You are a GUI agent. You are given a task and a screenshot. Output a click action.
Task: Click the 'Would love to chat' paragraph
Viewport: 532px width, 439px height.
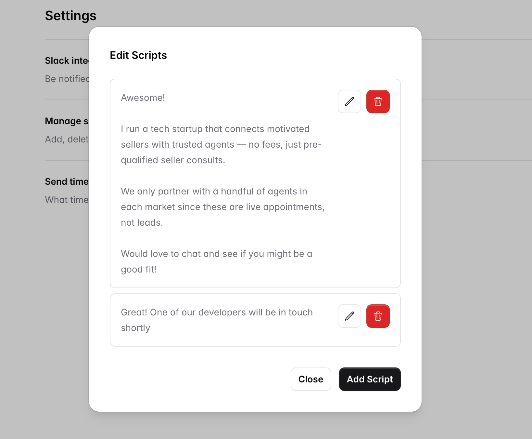(217, 261)
